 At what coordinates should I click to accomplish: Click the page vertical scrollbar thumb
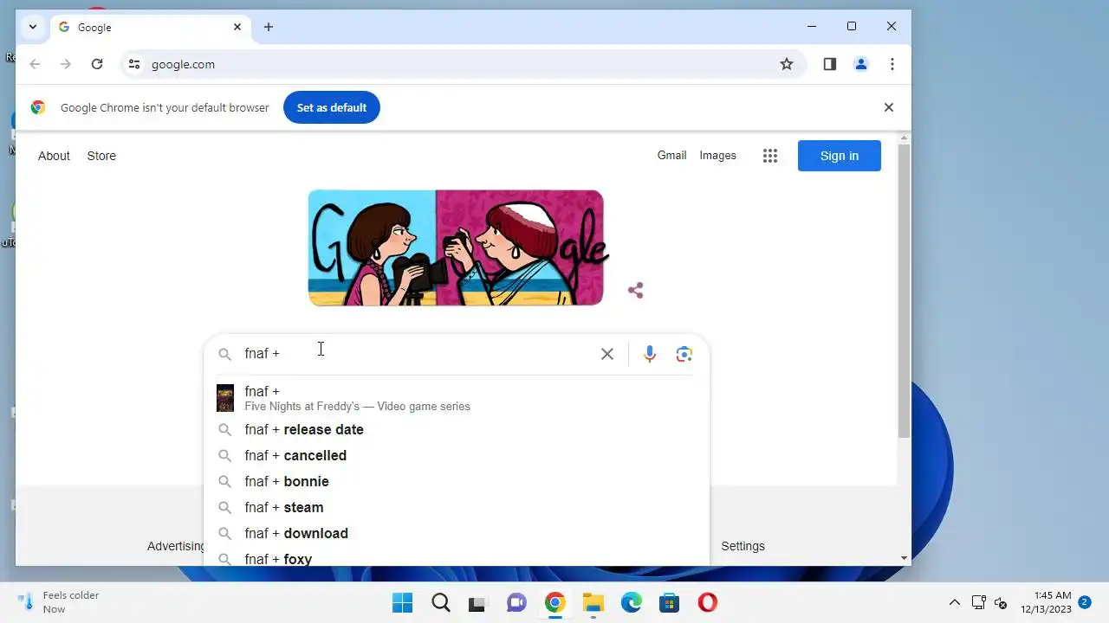point(904,290)
